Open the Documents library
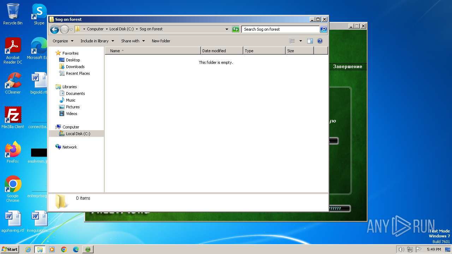This screenshot has width=452, height=254. pos(75,93)
